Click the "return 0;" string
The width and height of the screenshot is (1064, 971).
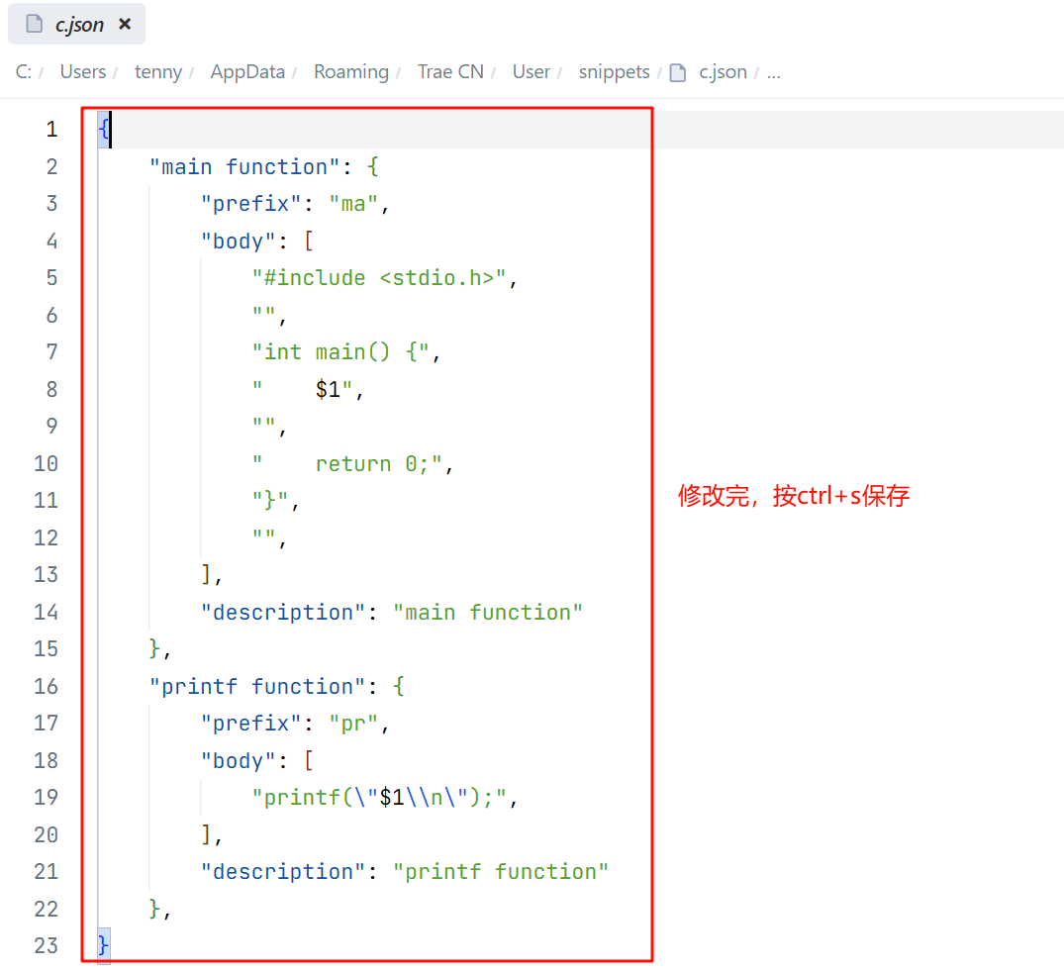[347, 464]
